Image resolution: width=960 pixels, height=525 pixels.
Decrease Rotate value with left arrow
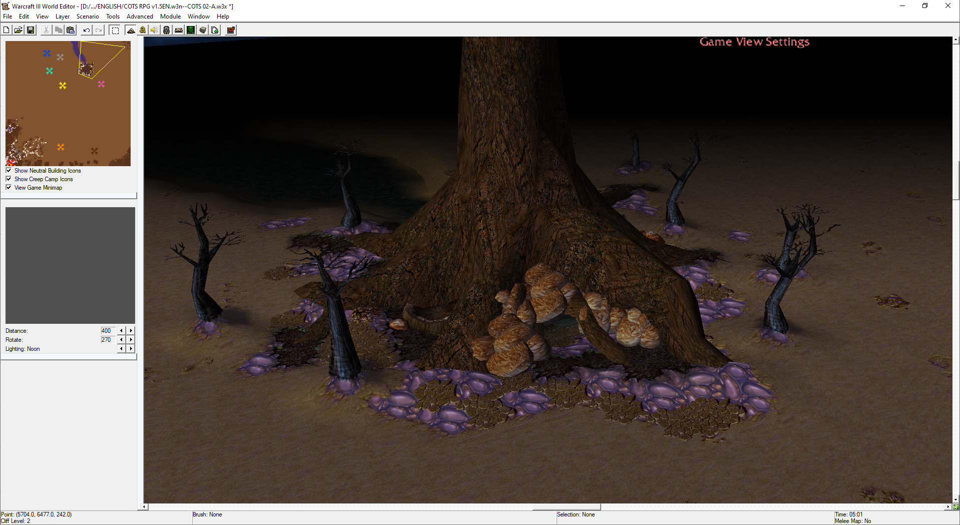tap(121, 339)
